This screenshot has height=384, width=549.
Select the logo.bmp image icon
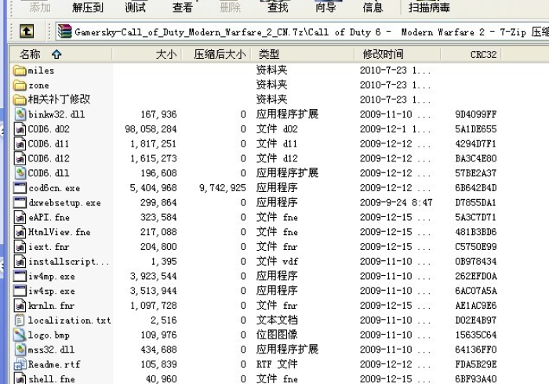[20, 335]
